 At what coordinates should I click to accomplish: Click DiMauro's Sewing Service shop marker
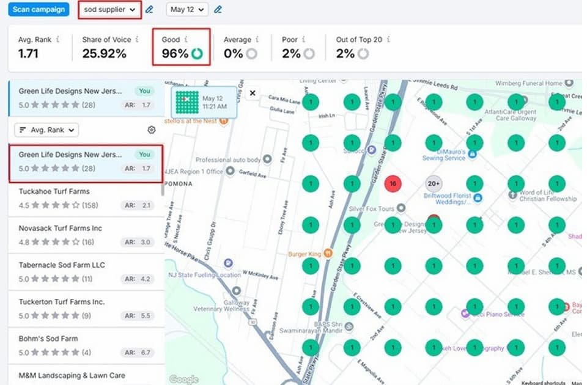point(473,154)
